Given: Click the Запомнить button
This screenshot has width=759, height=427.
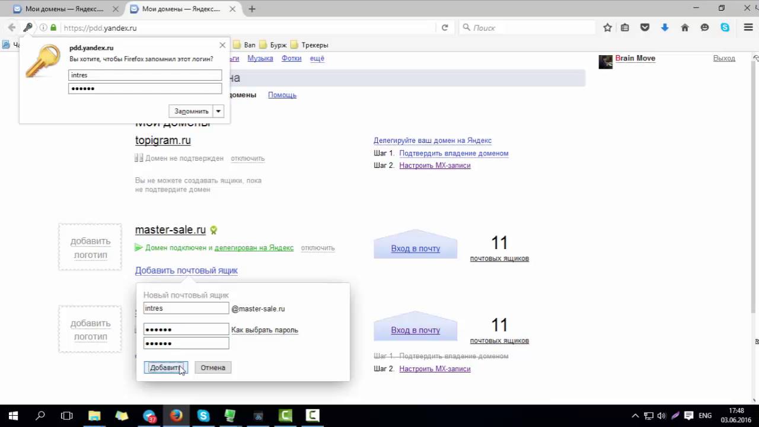Looking at the screenshot, I should pos(191,111).
